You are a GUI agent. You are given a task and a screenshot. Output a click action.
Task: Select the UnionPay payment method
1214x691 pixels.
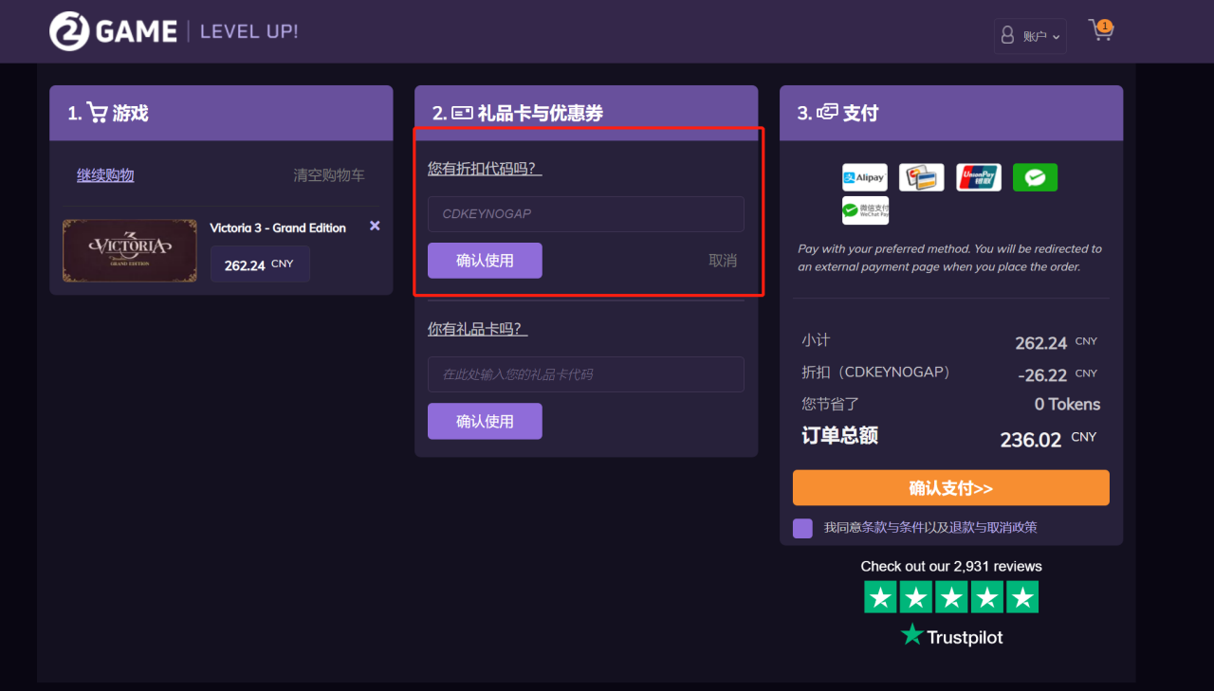tap(979, 177)
